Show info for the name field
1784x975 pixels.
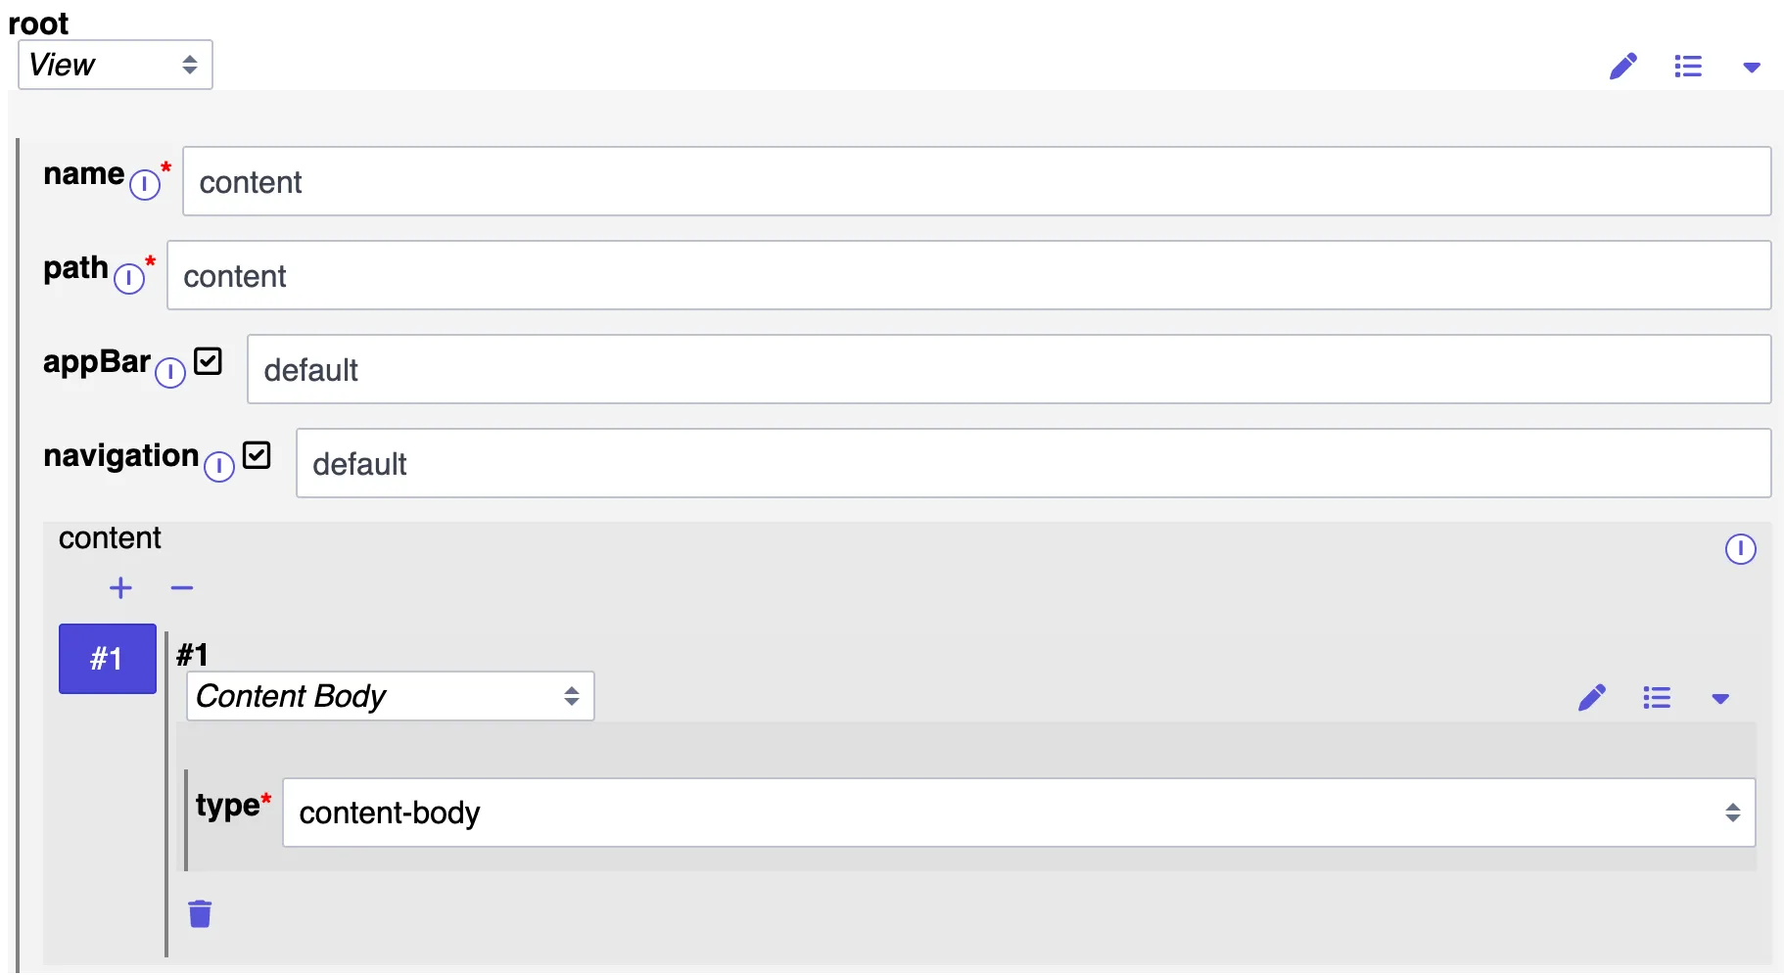pyautogui.click(x=145, y=184)
